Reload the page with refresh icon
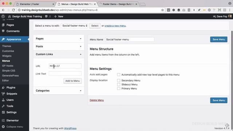Screen dimensions: 233x131 (13, 10)
